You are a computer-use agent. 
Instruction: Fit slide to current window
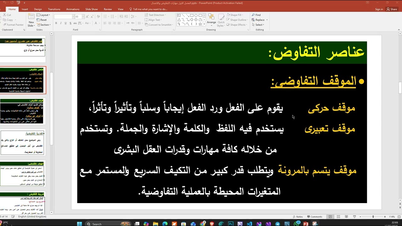click(399, 217)
